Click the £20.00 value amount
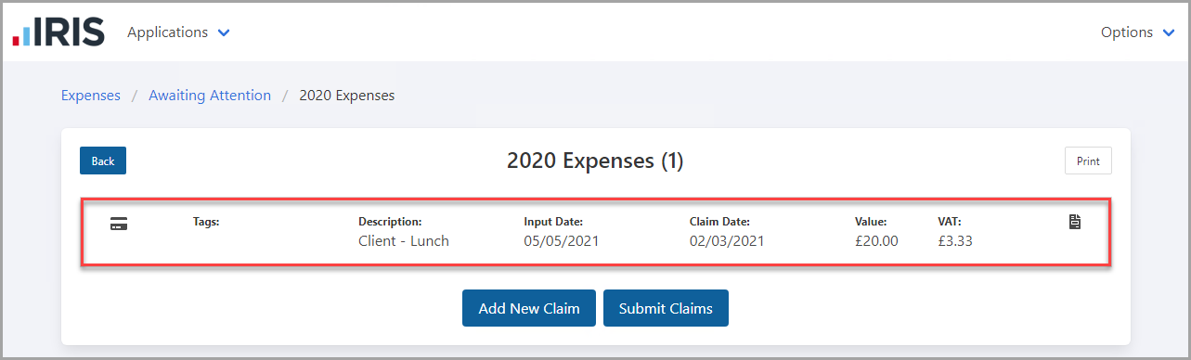 [x=876, y=241]
